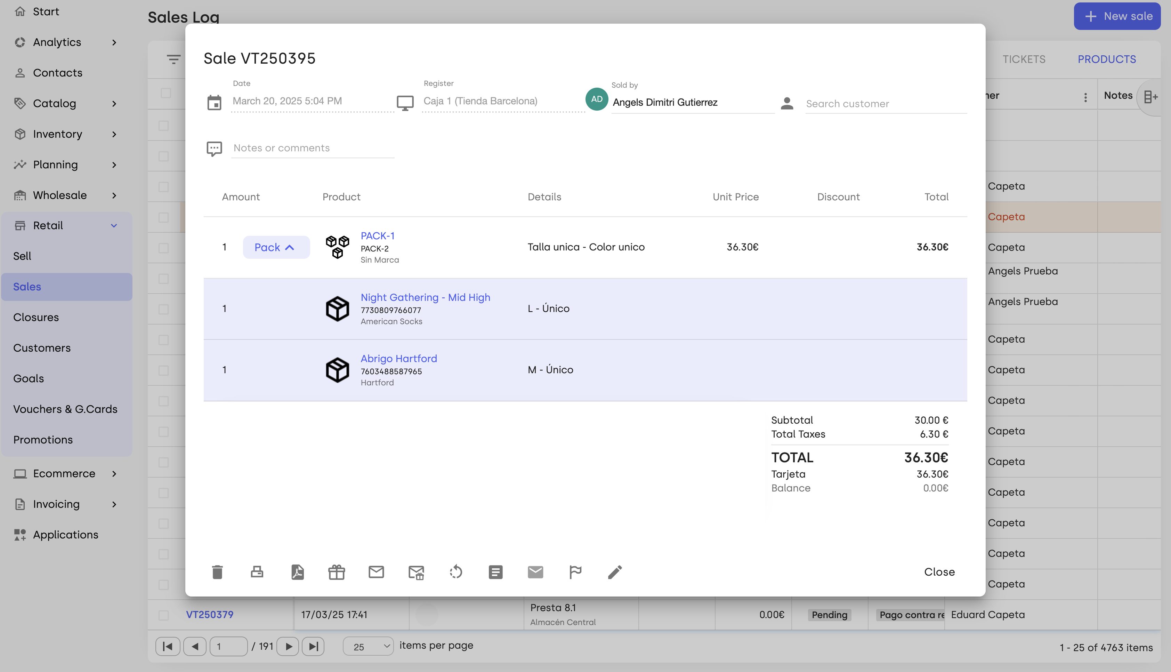Viewport: 1171px width, 672px height.
Task: Close the sale dialog
Action: tap(939, 572)
